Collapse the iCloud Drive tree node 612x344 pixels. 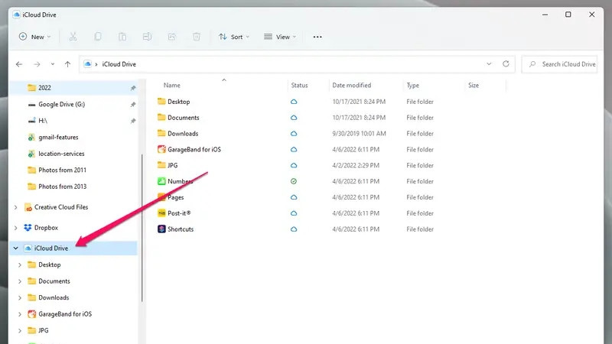(15, 248)
